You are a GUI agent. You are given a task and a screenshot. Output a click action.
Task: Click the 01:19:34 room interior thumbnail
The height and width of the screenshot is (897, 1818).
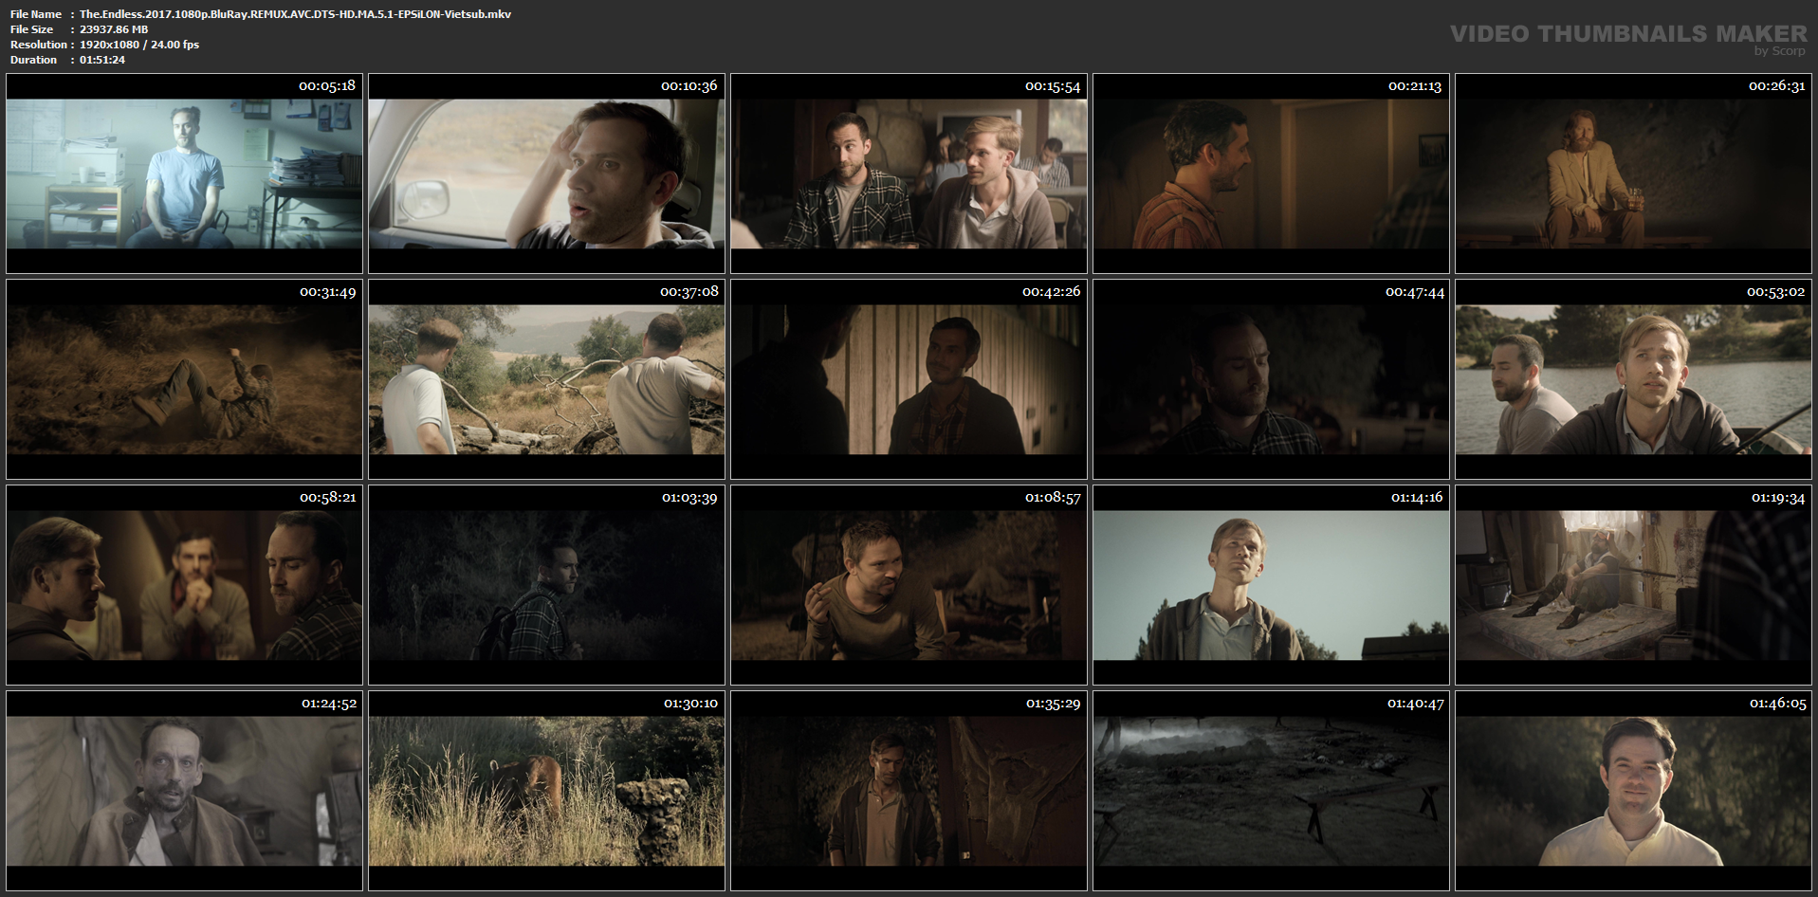[1633, 585]
